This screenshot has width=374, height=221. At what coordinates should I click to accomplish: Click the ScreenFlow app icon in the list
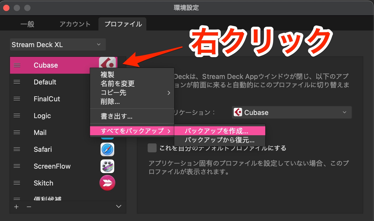107,166
